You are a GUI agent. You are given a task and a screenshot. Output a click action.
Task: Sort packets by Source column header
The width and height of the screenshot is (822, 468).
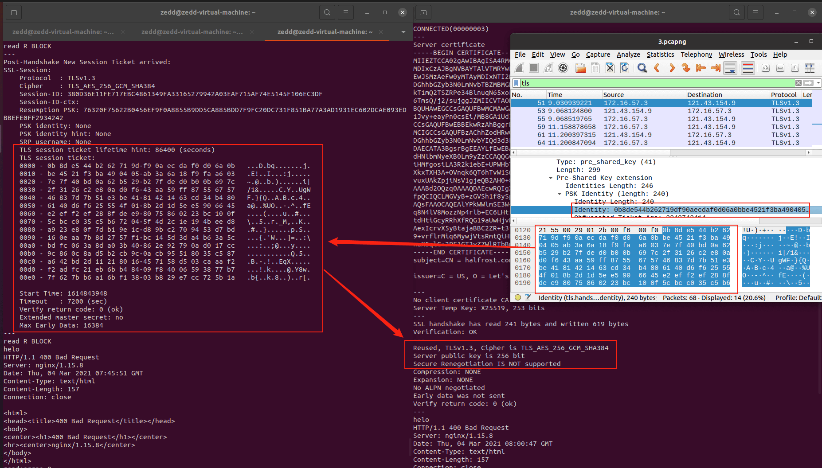tap(643, 94)
